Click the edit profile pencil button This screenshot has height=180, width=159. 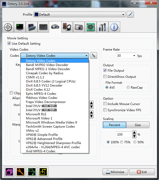(130, 14)
